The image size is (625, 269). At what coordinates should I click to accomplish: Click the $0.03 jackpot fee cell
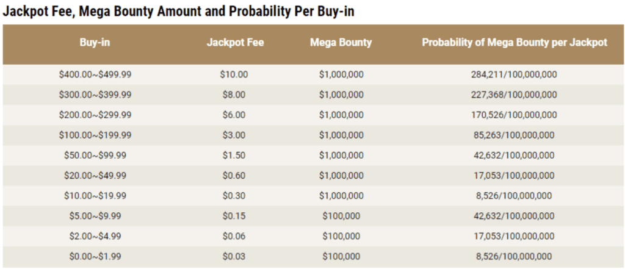[x=234, y=257]
